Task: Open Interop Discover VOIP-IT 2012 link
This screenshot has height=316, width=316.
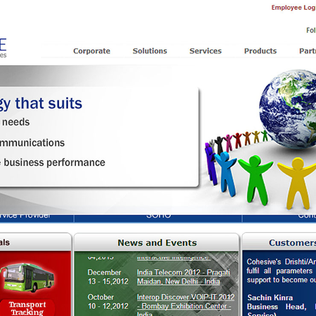Action: 185,301
